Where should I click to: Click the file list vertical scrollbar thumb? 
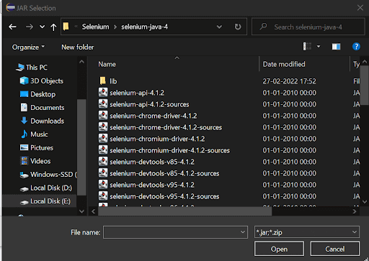pyautogui.click(x=365, y=86)
